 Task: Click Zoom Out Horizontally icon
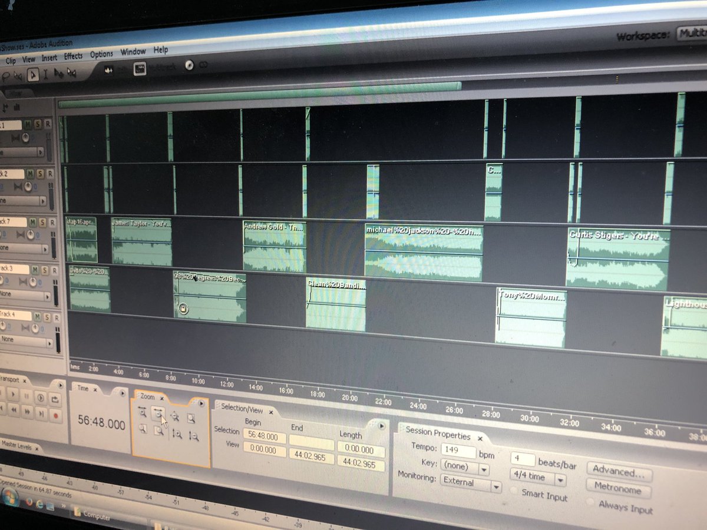(x=158, y=413)
